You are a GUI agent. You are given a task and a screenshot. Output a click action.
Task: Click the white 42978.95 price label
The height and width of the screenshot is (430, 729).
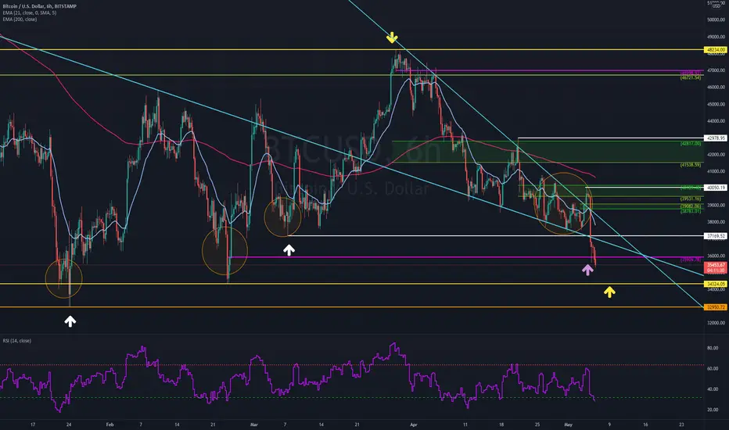715,138
